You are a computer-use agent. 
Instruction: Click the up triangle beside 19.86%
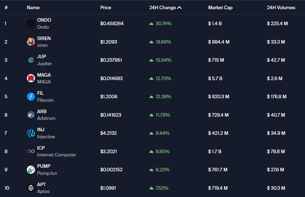[x=151, y=42]
